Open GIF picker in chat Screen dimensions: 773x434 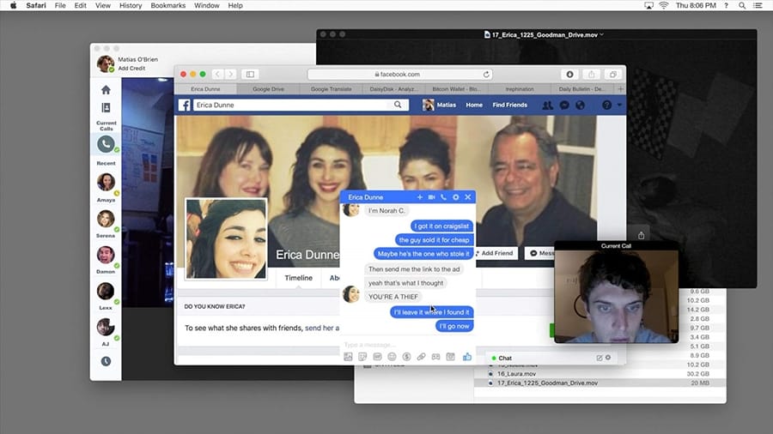[377, 357]
